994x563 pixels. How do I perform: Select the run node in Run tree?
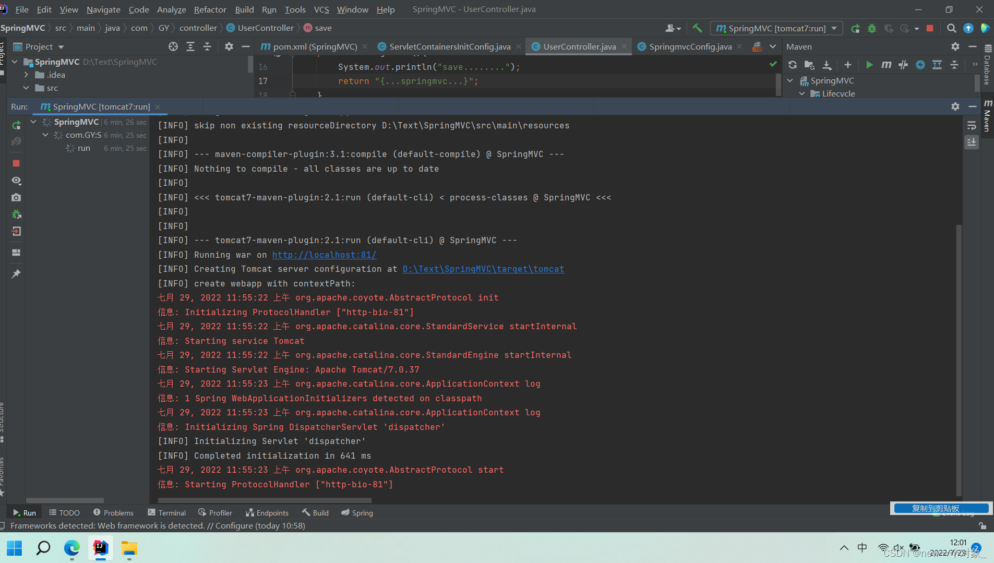point(83,148)
